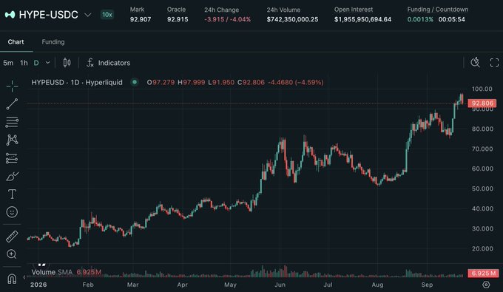Click the 24h Change -3.915 / -4.04% value
This screenshot has height=292, width=503.
tap(227, 19)
